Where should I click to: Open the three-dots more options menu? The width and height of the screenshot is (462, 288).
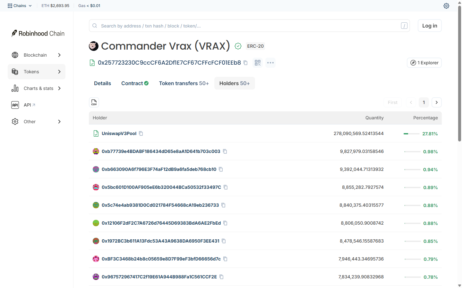pyautogui.click(x=270, y=63)
